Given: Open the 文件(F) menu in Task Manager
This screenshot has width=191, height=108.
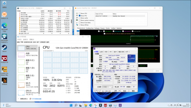Looking at the screenshot, I should pyautogui.click(x=19, y=39).
